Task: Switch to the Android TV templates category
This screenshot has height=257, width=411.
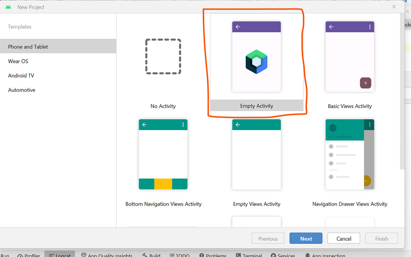Action: click(x=21, y=75)
